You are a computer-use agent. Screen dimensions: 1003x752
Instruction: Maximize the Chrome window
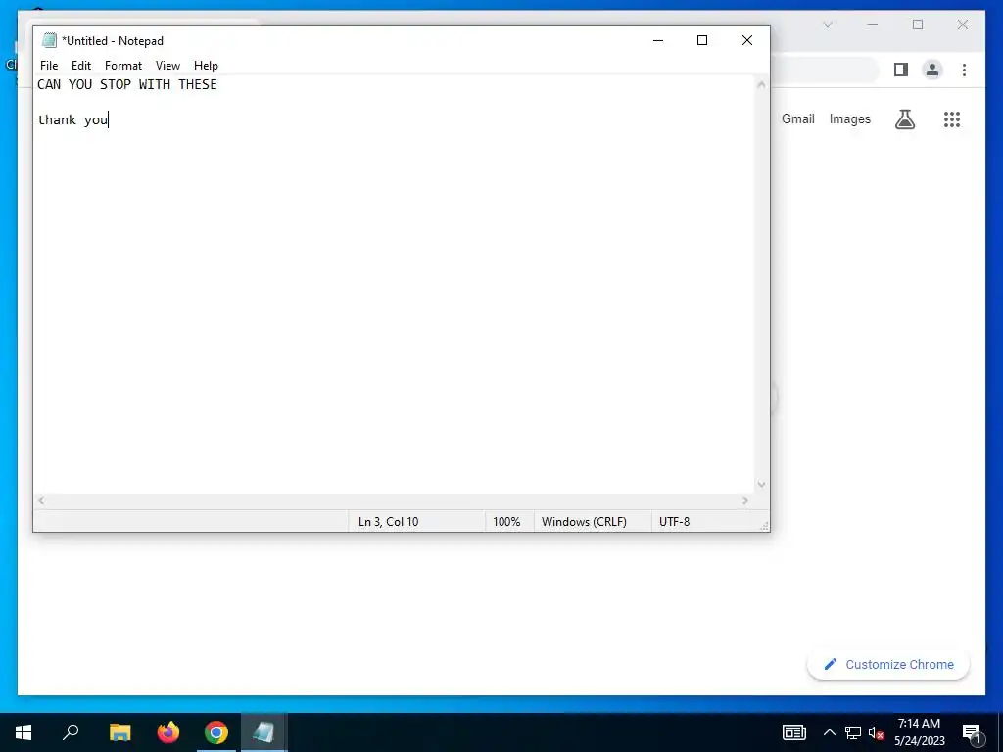tap(918, 24)
